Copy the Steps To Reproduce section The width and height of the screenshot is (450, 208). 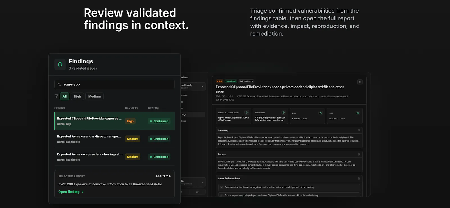click(x=359, y=178)
